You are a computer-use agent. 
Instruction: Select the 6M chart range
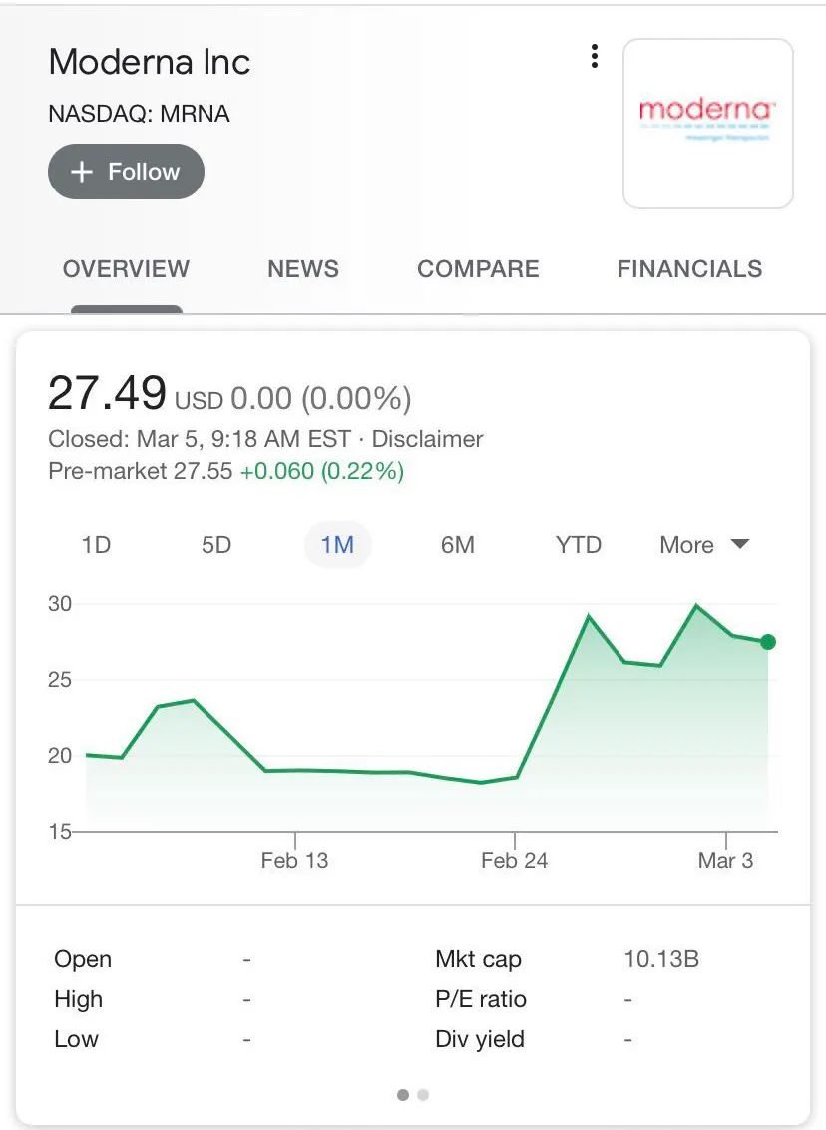point(458,545)
